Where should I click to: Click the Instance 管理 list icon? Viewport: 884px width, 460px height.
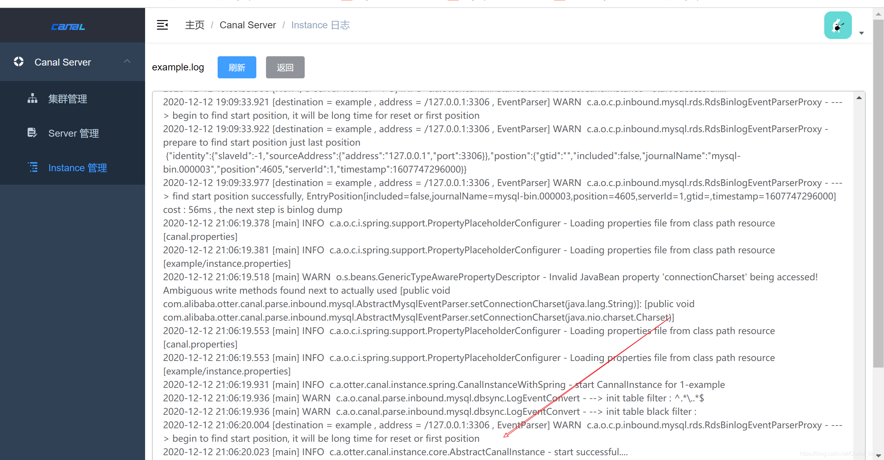tap(32, 167)
